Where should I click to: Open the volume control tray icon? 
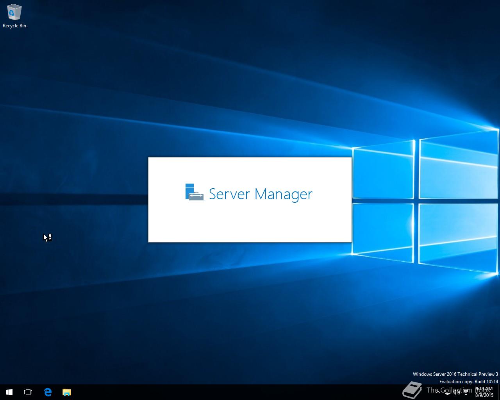[457, 392]
